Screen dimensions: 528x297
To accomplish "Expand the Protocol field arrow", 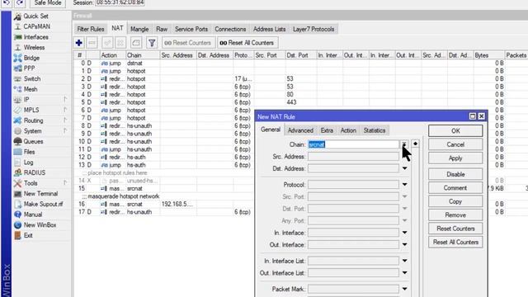I will 404,185.
